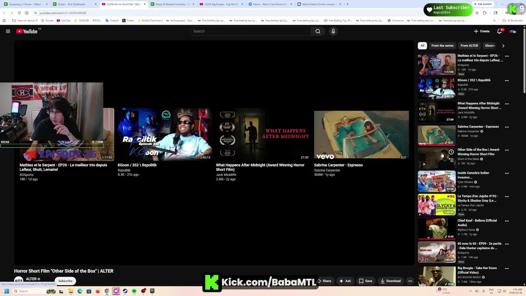Image resolution: width=526 pixels, height=296 pixels.
Task: Open options for Big Boogie Take Her Down video
Action: [x=507, y=268]
